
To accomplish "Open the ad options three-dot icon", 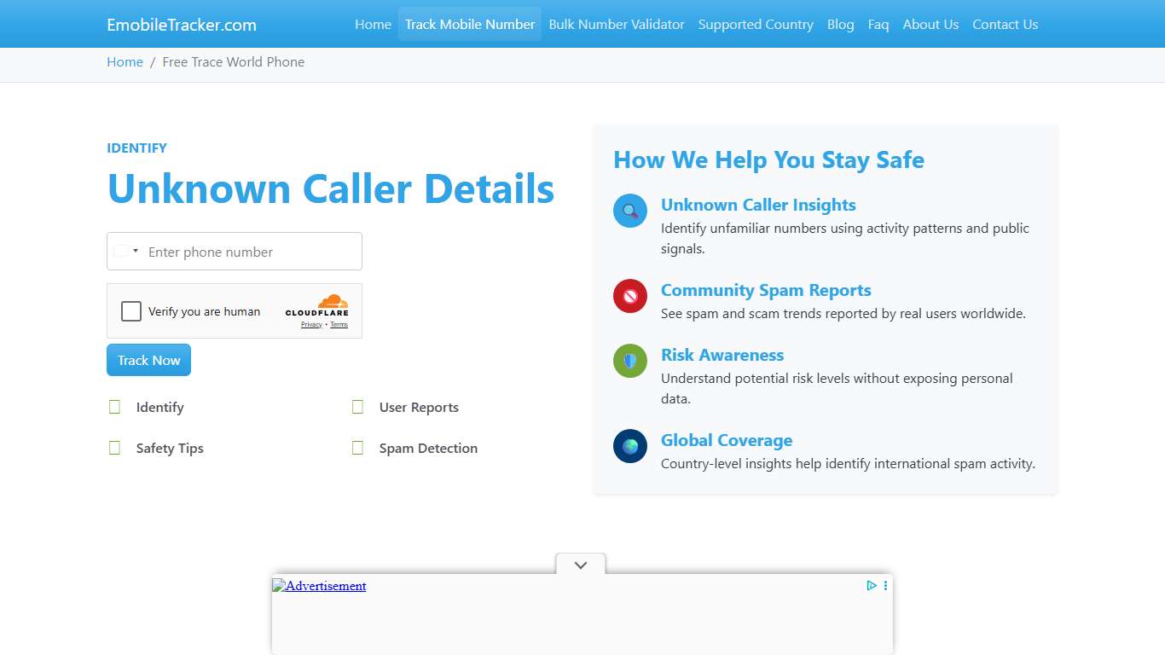I will click(x=885, y=585).
